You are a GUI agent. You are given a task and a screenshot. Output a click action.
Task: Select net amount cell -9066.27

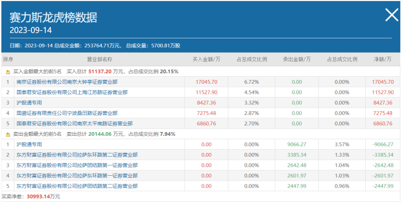pos(383,144)
